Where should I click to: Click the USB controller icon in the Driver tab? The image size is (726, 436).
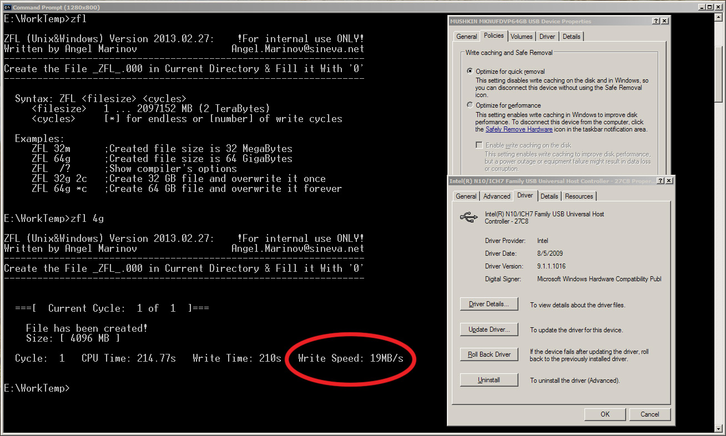[468, 217]
